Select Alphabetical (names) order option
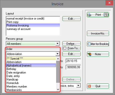The width and height of the screenshot is (115, 95). pyautogui.click(x=31, y=65)
